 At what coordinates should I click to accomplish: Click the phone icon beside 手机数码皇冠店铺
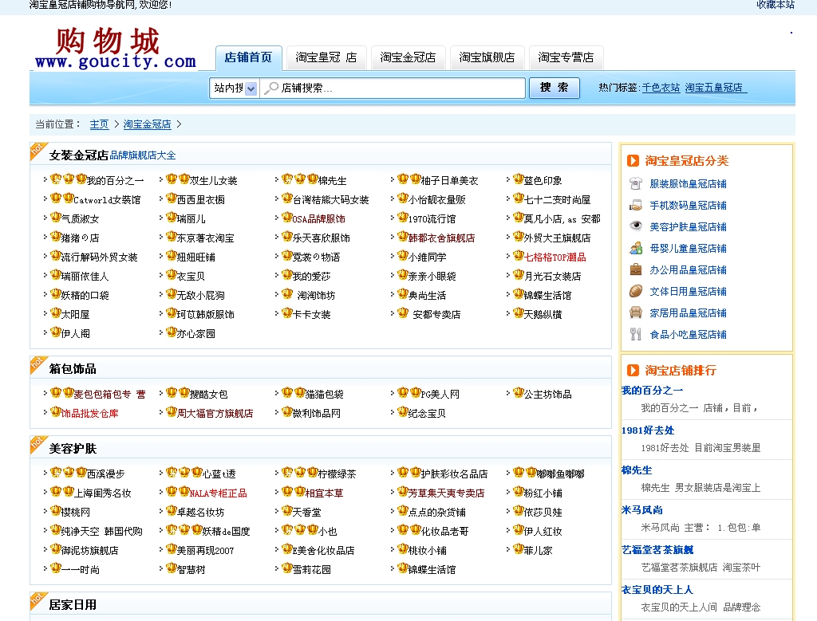tap(636, 205)
